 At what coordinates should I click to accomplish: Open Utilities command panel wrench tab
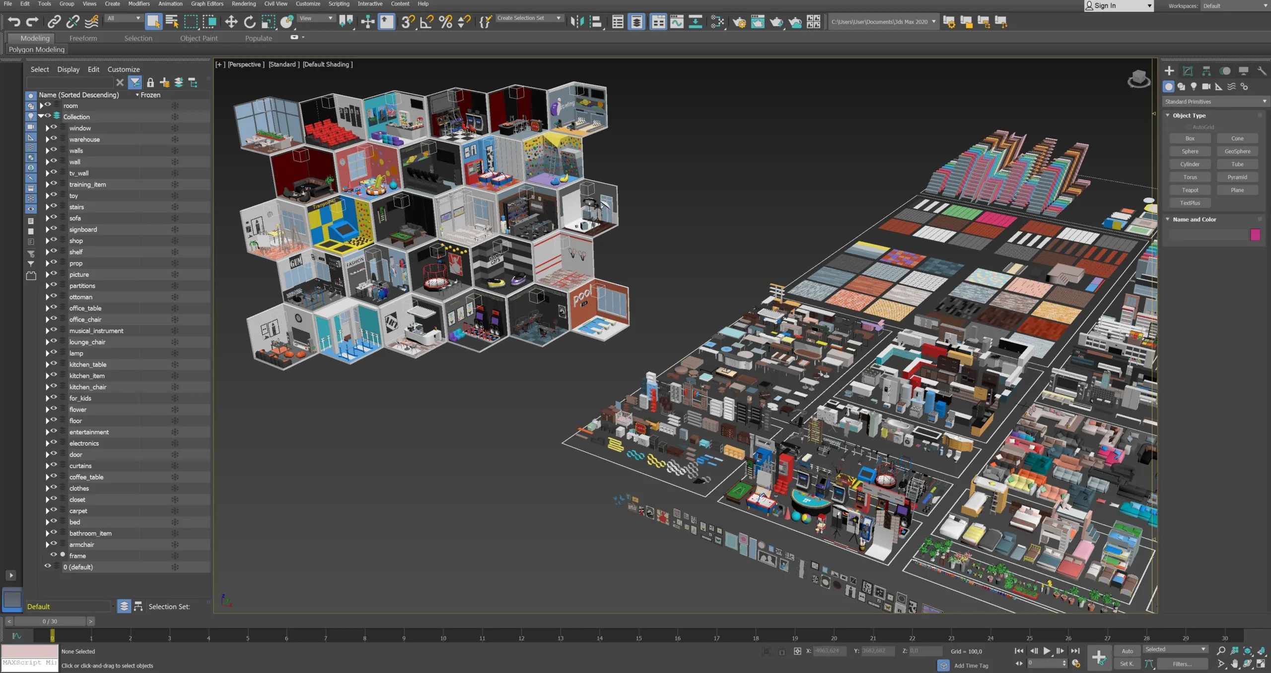(x=1262, y=71)
